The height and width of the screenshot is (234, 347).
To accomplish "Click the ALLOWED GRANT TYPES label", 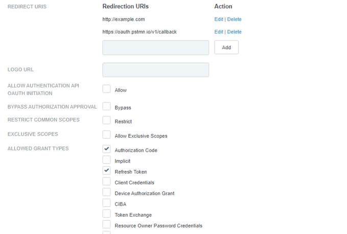I will coord(38,148).
